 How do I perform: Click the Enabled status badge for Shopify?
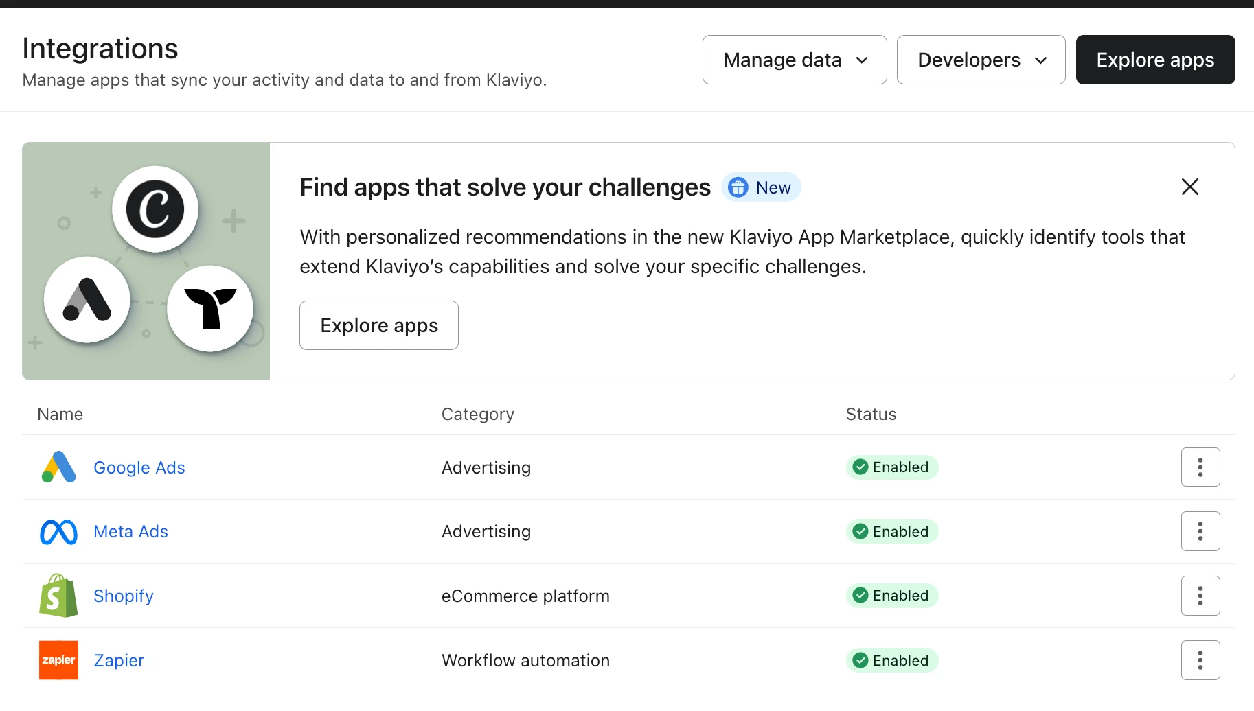point(892,596)
